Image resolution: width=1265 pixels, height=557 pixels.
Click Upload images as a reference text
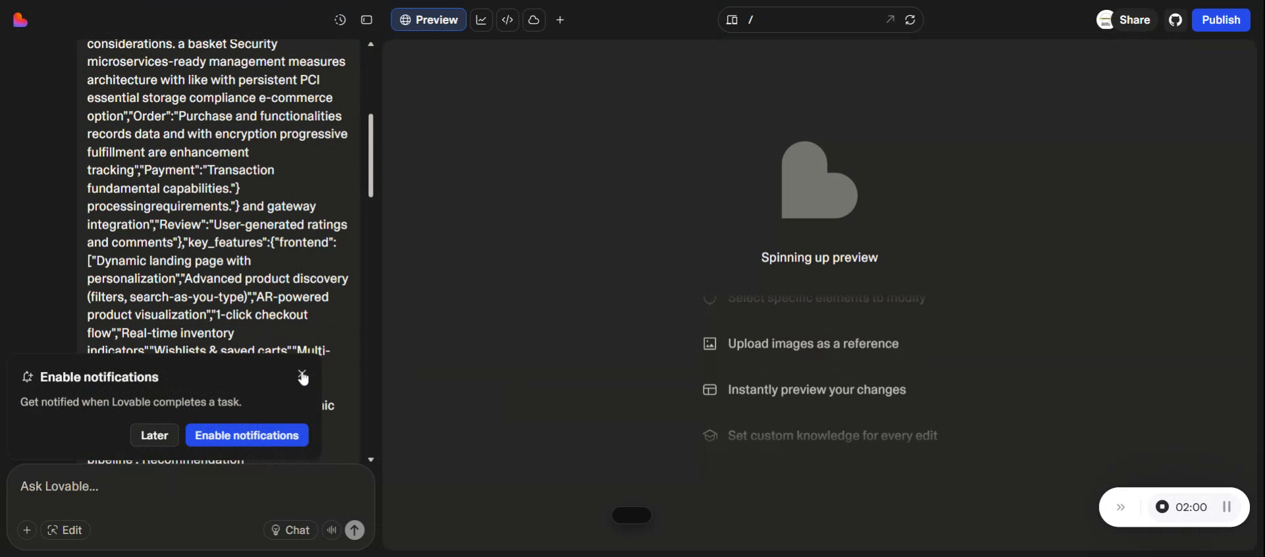813,344
